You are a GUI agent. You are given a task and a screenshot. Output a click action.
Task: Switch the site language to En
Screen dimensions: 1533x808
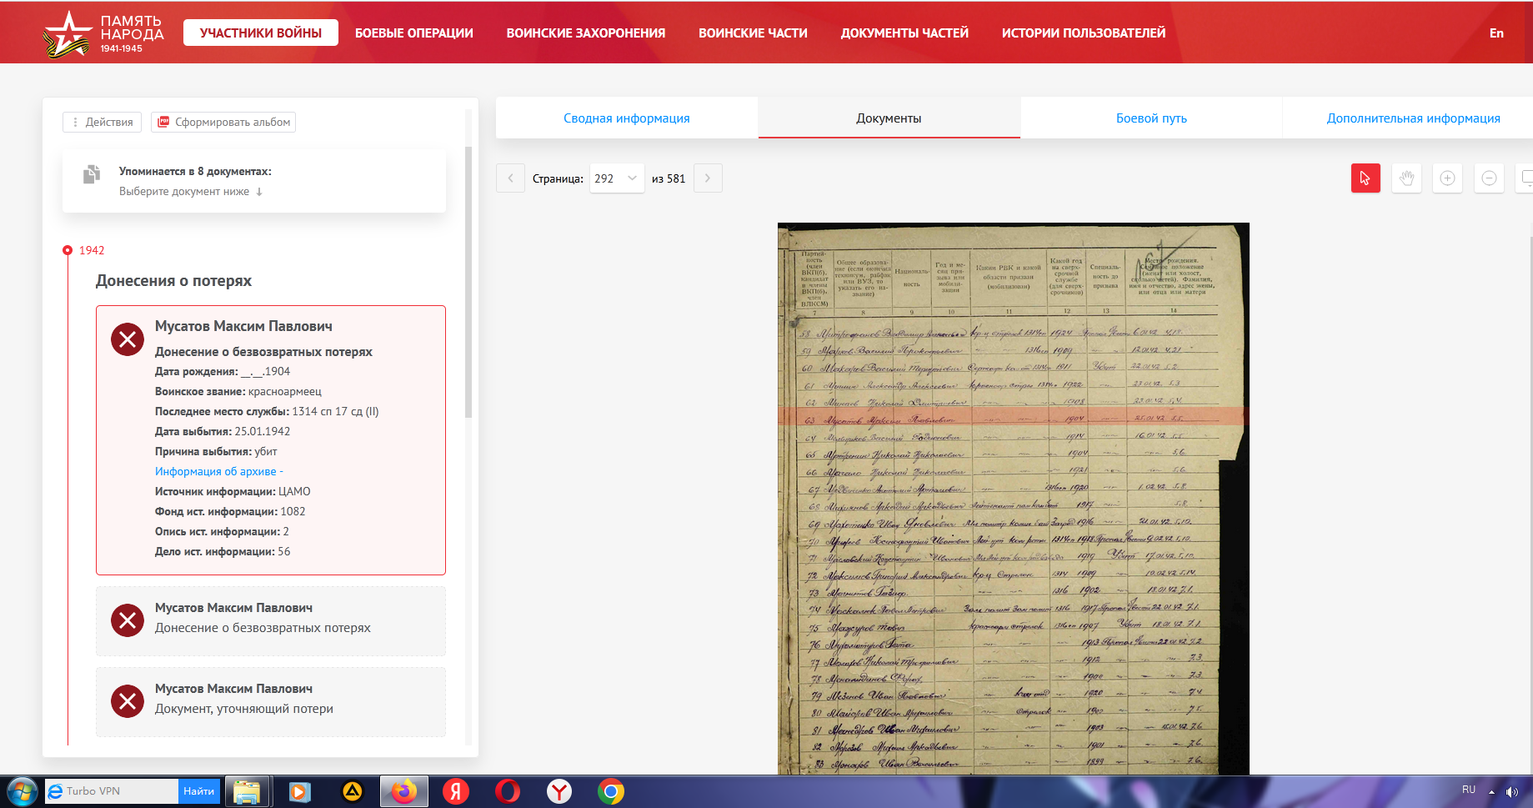(1496, 33)
